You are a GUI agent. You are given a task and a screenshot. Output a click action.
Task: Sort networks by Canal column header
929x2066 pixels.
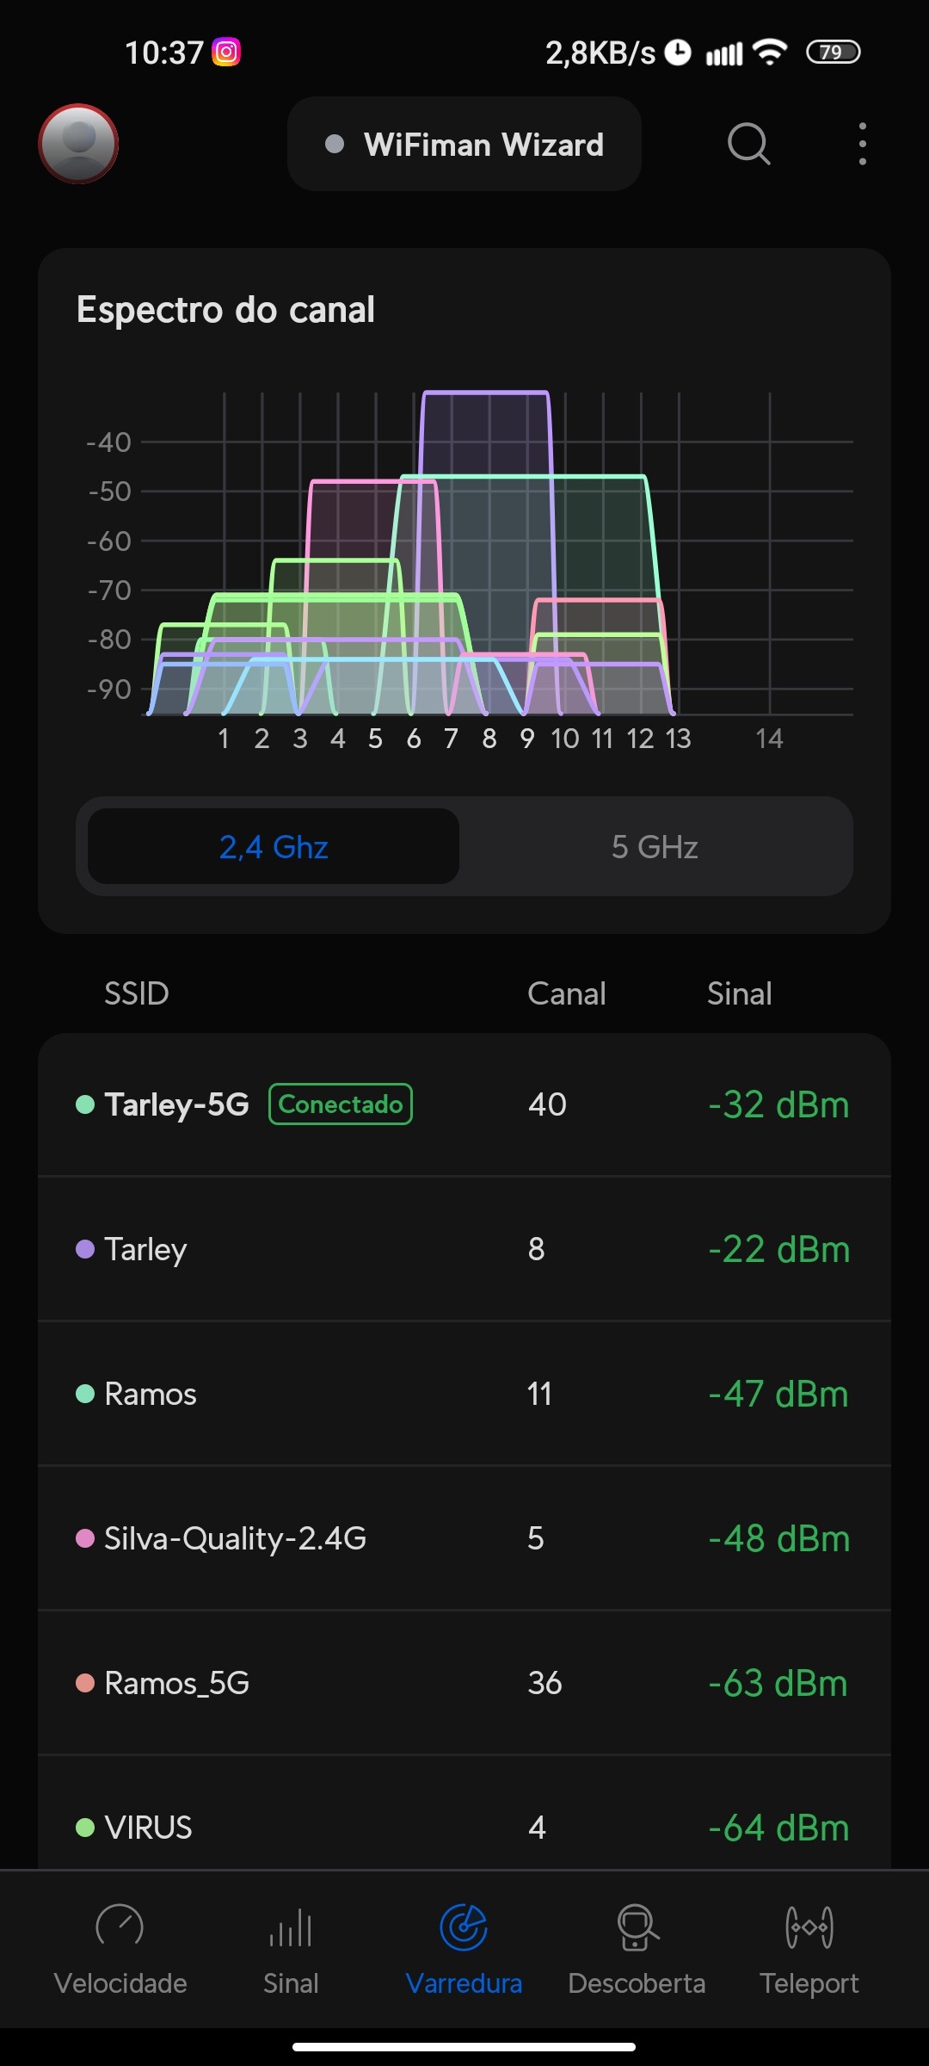[566, 993]
